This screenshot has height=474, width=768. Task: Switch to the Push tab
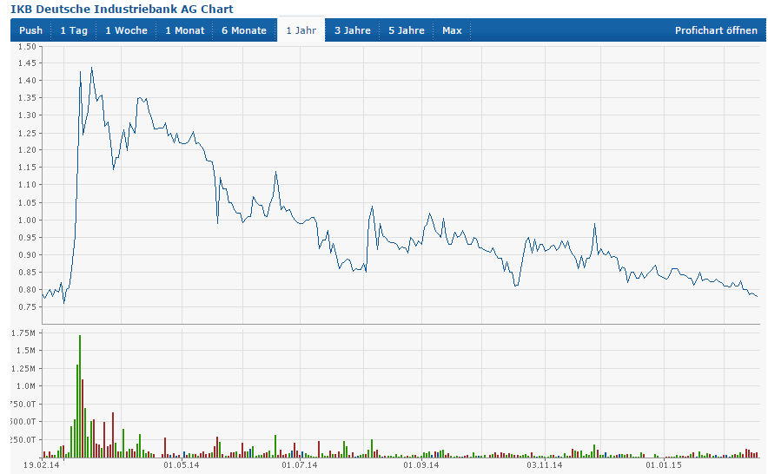coord(30,30)
